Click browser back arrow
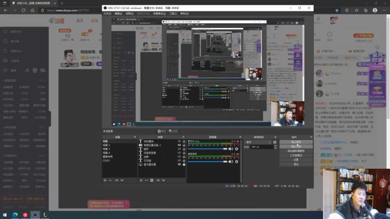This screenshot has width=390, height=219. 5,10
